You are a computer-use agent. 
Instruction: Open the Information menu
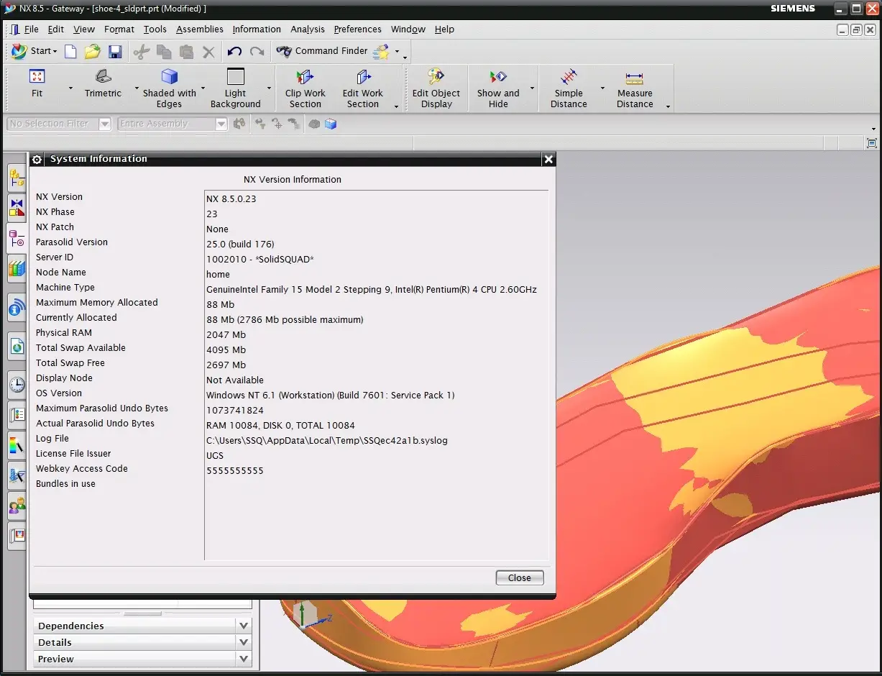coord(257,29)
